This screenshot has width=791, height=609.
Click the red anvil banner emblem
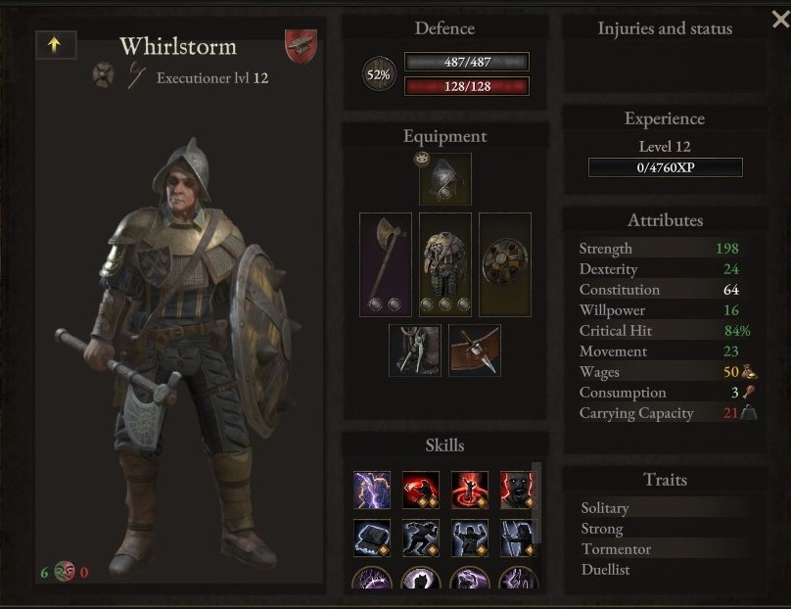coord(302,46)
